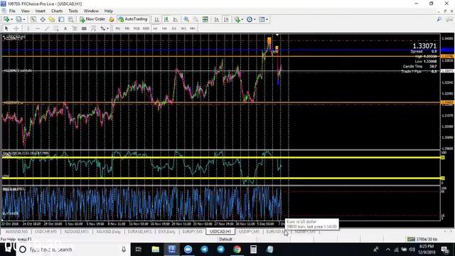Toggle the Terminal panel

pyautogui.click(x=61, y=19)
